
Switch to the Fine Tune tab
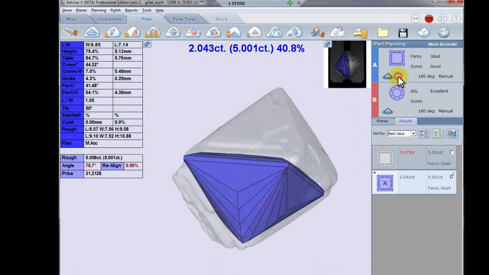(x=184, y=19)
